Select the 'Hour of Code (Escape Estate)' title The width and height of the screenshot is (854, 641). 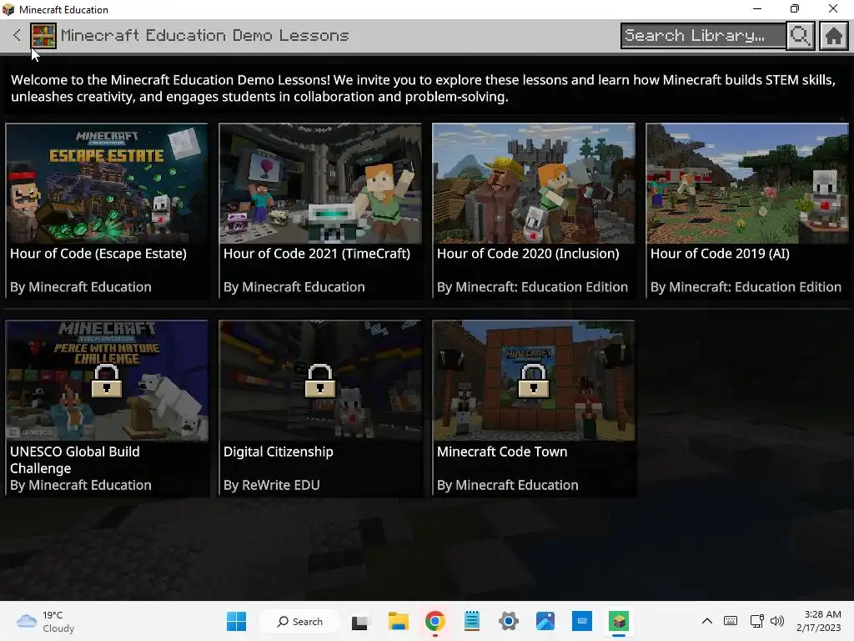98,254
